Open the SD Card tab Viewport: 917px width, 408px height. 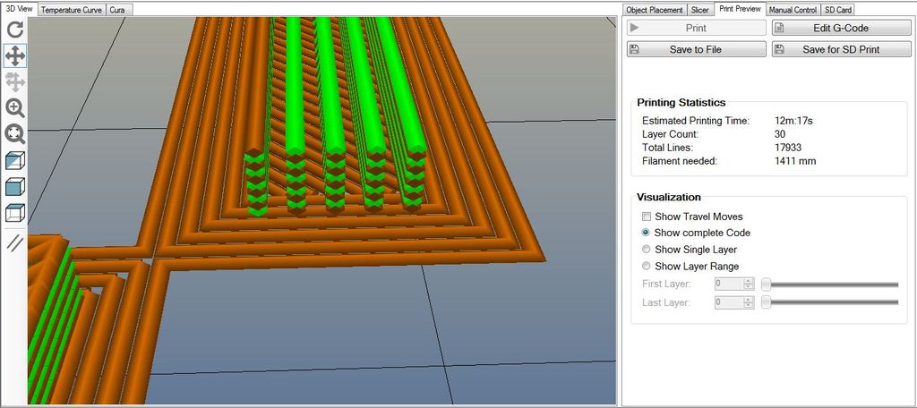pyautogui.click(x=838, y=10)
